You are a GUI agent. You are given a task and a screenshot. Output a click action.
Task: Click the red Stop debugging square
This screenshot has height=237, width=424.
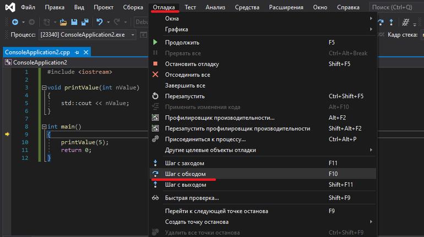[155, 64]
